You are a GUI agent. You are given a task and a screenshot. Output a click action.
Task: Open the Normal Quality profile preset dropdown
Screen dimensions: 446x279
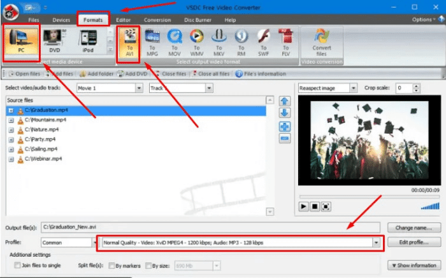point(377,243)
